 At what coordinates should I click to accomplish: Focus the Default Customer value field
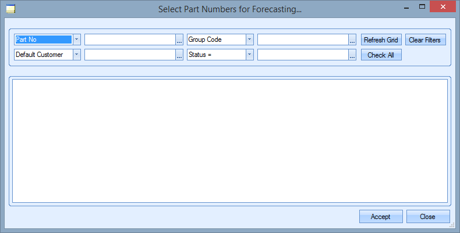click(x=129, y=55)
